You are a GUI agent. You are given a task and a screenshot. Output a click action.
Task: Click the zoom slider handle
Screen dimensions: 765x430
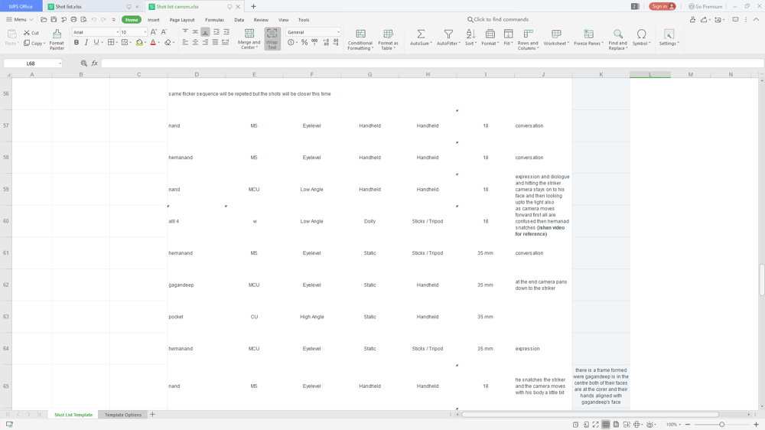[x=721, y=425]
